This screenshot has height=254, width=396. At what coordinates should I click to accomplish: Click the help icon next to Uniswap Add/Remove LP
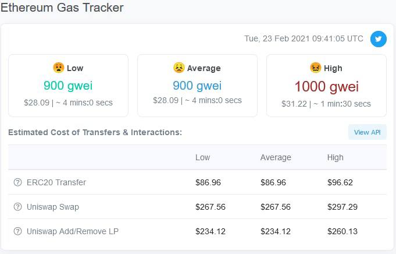(x=17, y=231)
